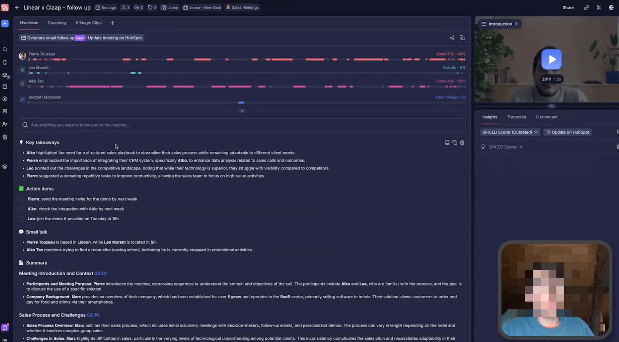Copy link using the chain icon
This screenshot has height=342, width=619.
(586, 8)
